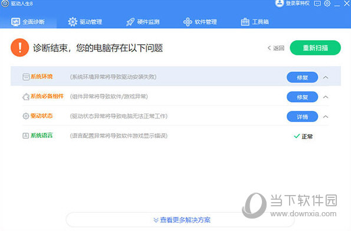Click the 驱动状态异常 description text
Viewport: 351px width, 231px height.
(x=119, y=116)
